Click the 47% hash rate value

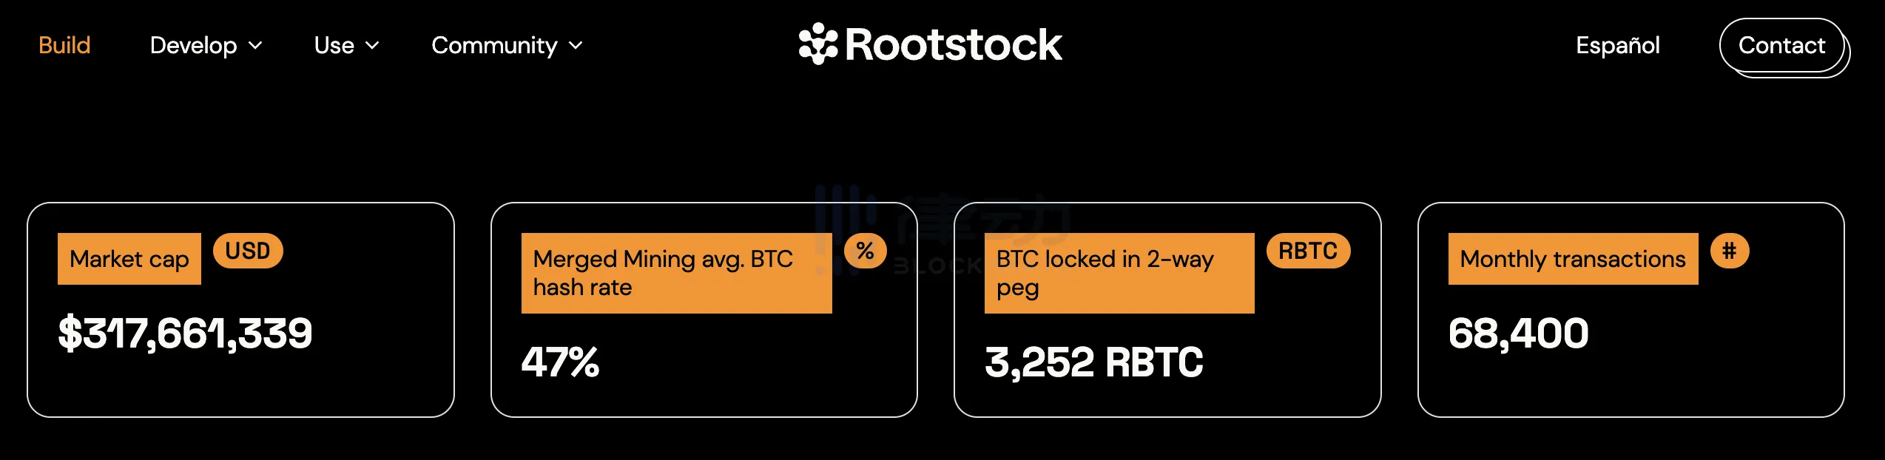(x=560, y=362)
